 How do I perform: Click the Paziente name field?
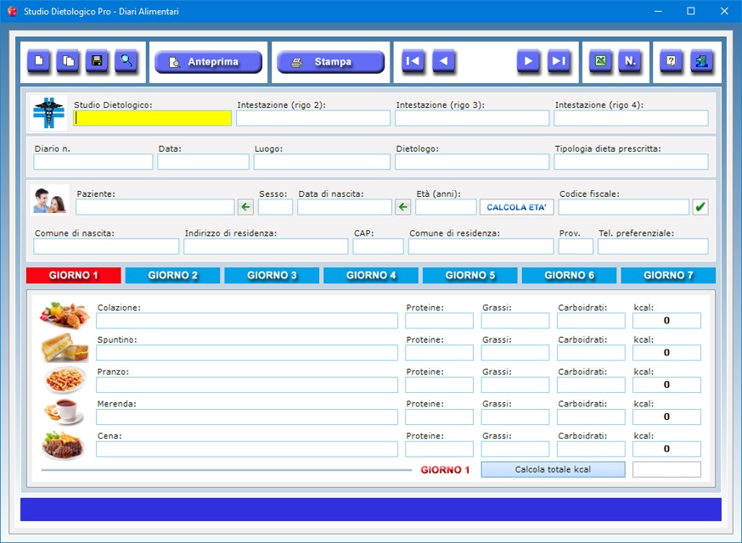point(155,207)
